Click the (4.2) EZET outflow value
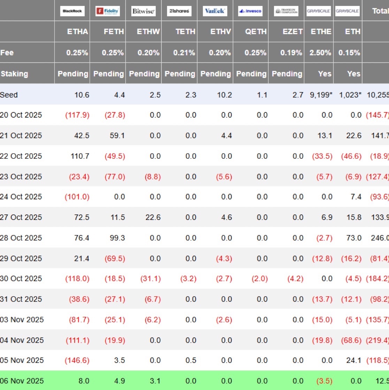Viewport: 389px width, 390px height. point(295,279)
